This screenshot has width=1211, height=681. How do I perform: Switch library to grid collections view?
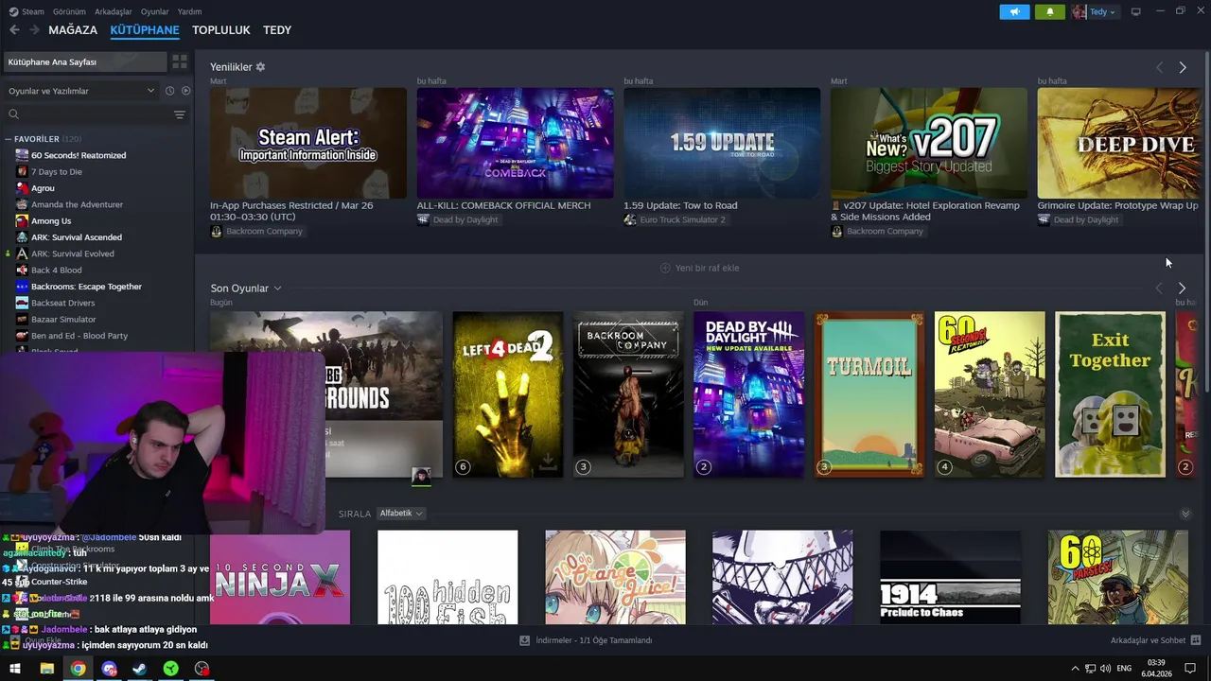click(x=180, y=61)
